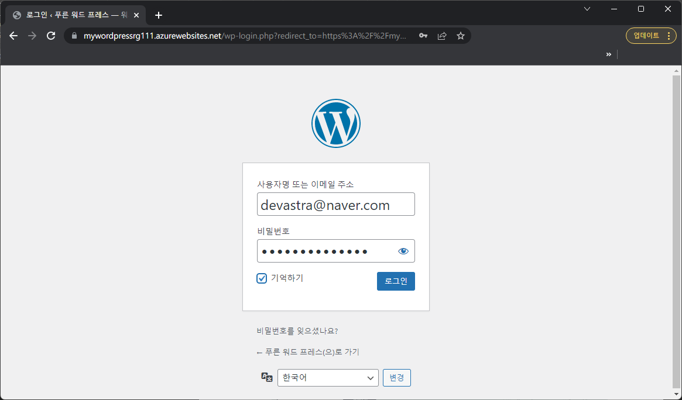This screenshot has height=400, width=682.
Task: Open a new tab
Action: [x=158, y=15]
